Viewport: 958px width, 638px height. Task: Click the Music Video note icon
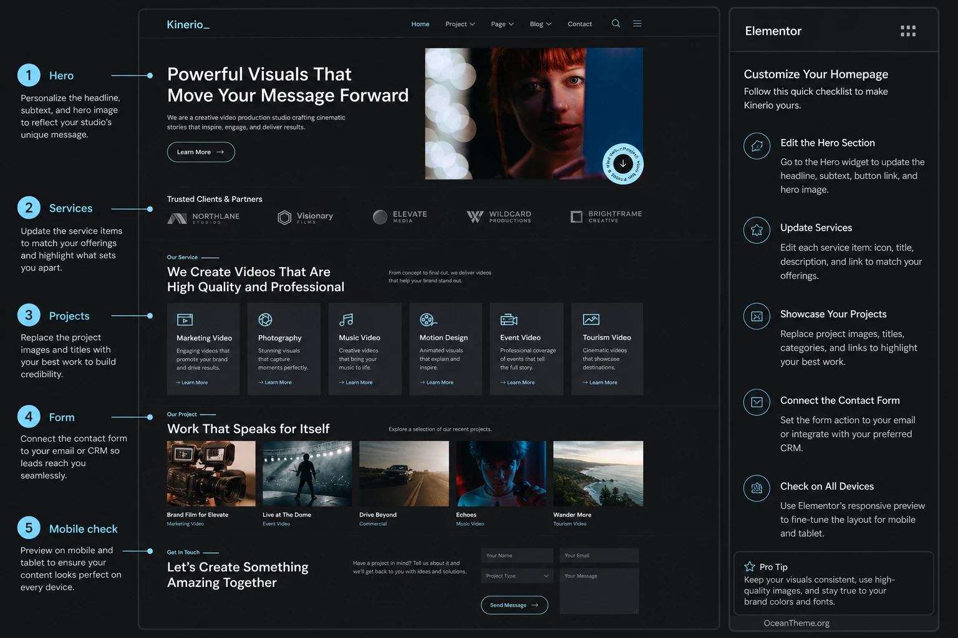[346, 320]
